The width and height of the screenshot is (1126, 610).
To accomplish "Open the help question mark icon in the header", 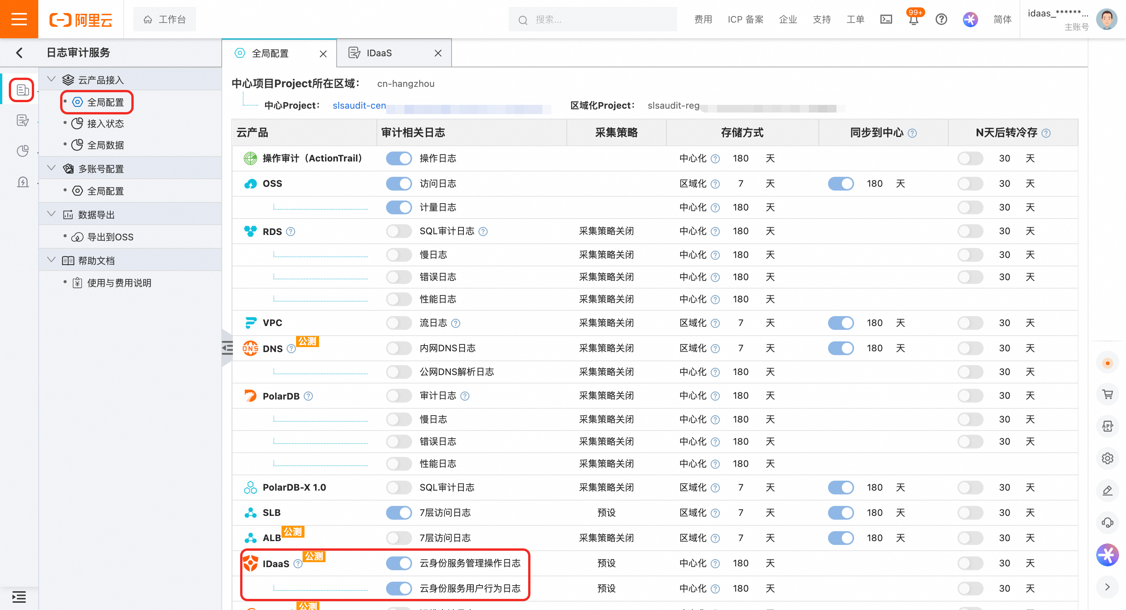I will 941,19.
